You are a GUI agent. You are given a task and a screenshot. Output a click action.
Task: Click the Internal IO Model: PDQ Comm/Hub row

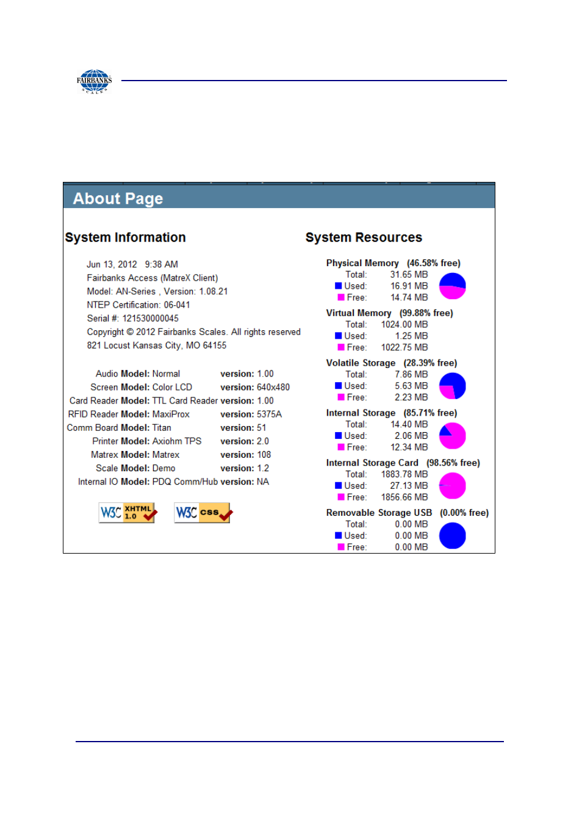174,482
